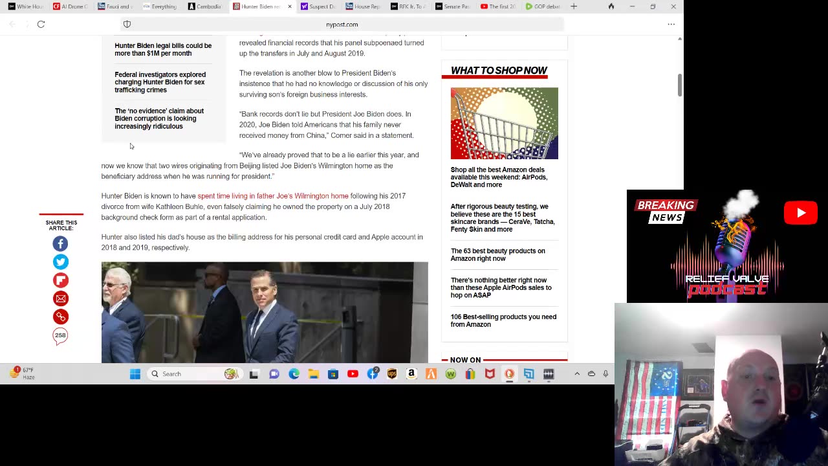Screen dimensions: 828x466
Task: Open YouTube app on taskbar
Action: coord(353,373)
